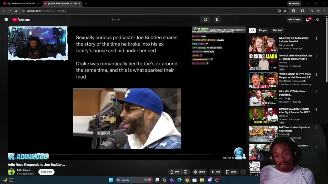This screenshot has height=184, width=328.
Task: Open options for Cam'ron video
Action: click(316, 109)
